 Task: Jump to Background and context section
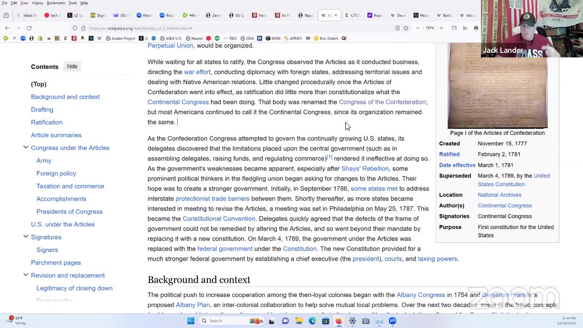coord(65,97)
